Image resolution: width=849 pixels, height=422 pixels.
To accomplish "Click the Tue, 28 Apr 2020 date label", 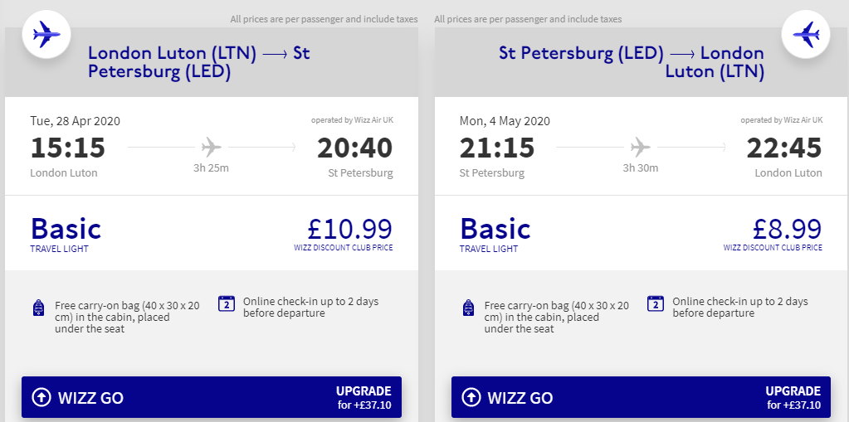I will [76, 121].
